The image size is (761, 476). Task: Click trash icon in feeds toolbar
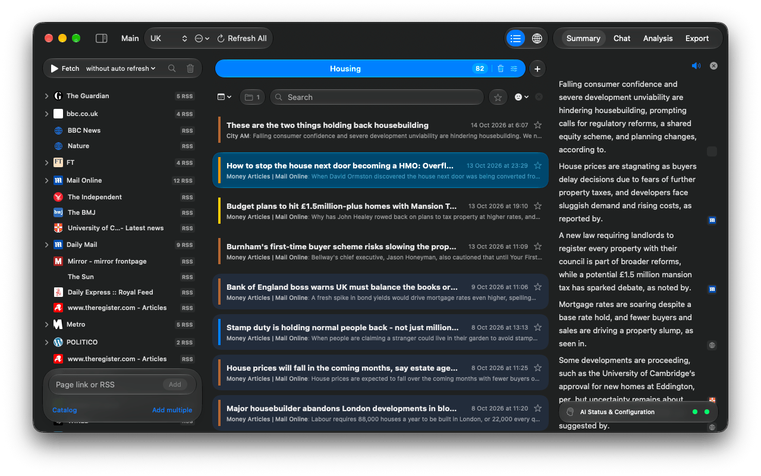pyautogui.click(x=190, y=68)
